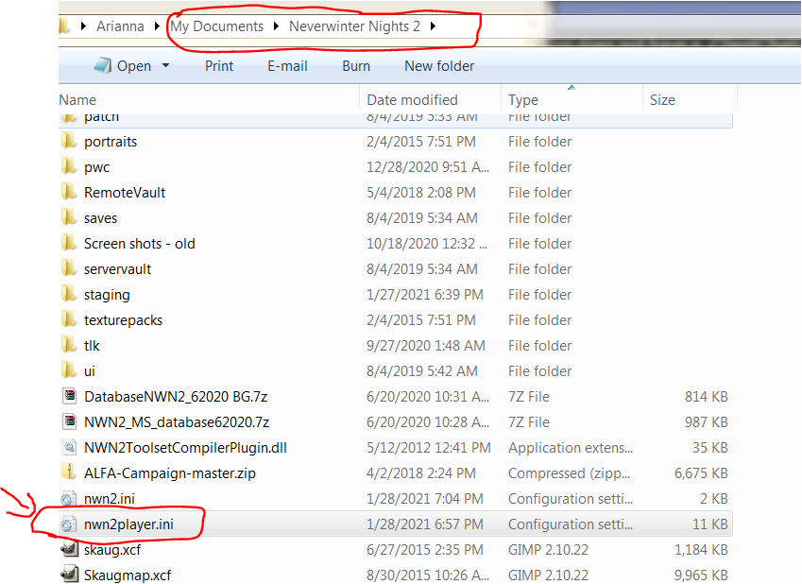
Task: Select the RemoteVault folder icon
Action: (x=69, y=192)
